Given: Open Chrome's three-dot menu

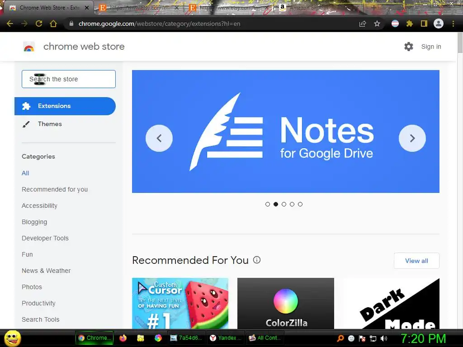Looking at the screenshot, I should (453, 23).
